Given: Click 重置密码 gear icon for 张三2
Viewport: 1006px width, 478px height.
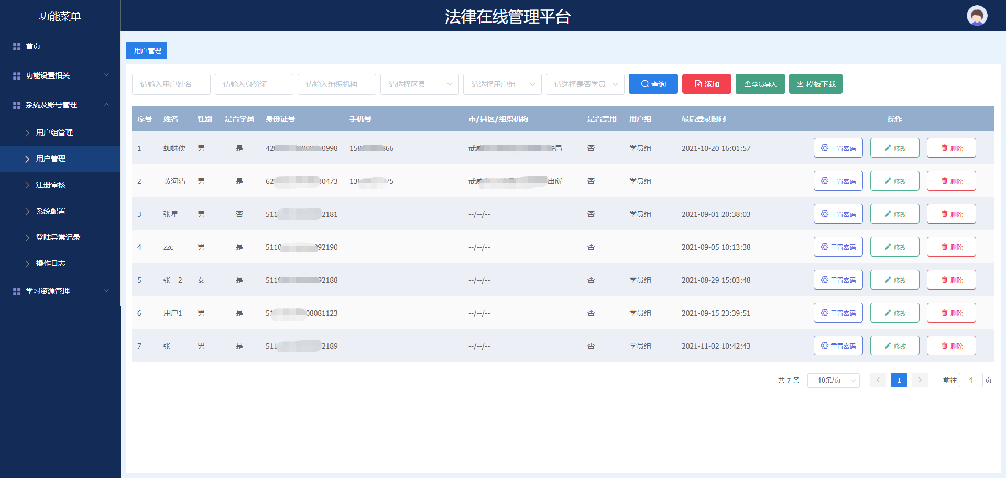Looking at the screenshot, I should tap(825, 280).
